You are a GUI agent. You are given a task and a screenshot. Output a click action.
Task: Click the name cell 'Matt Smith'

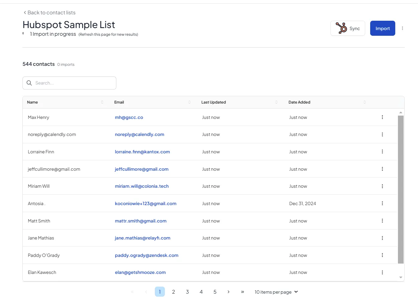[39, 221]
